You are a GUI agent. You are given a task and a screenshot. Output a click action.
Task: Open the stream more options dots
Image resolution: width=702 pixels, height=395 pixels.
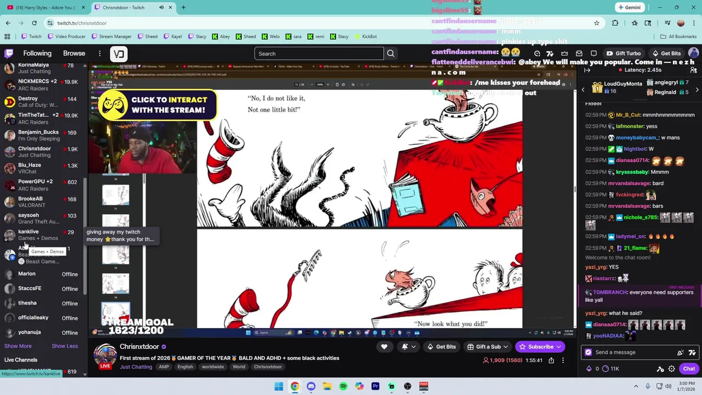563,360
